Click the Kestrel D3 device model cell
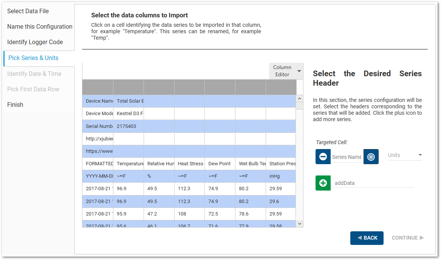Screen dimensions: 441x260 [128, 114]
